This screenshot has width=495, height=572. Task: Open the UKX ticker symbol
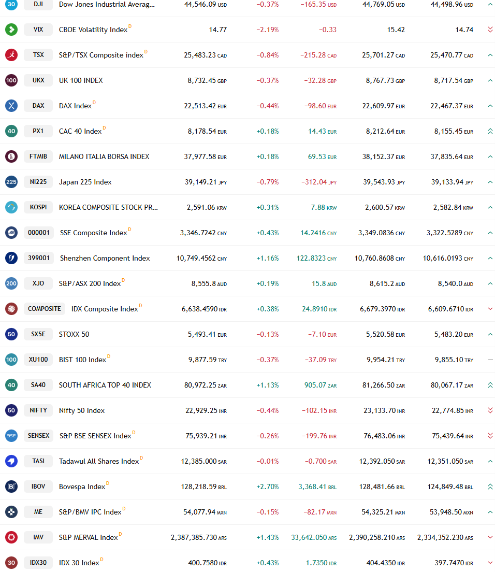38,80
